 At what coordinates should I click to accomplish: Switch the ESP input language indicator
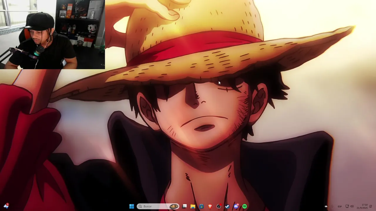pos(340,206)
